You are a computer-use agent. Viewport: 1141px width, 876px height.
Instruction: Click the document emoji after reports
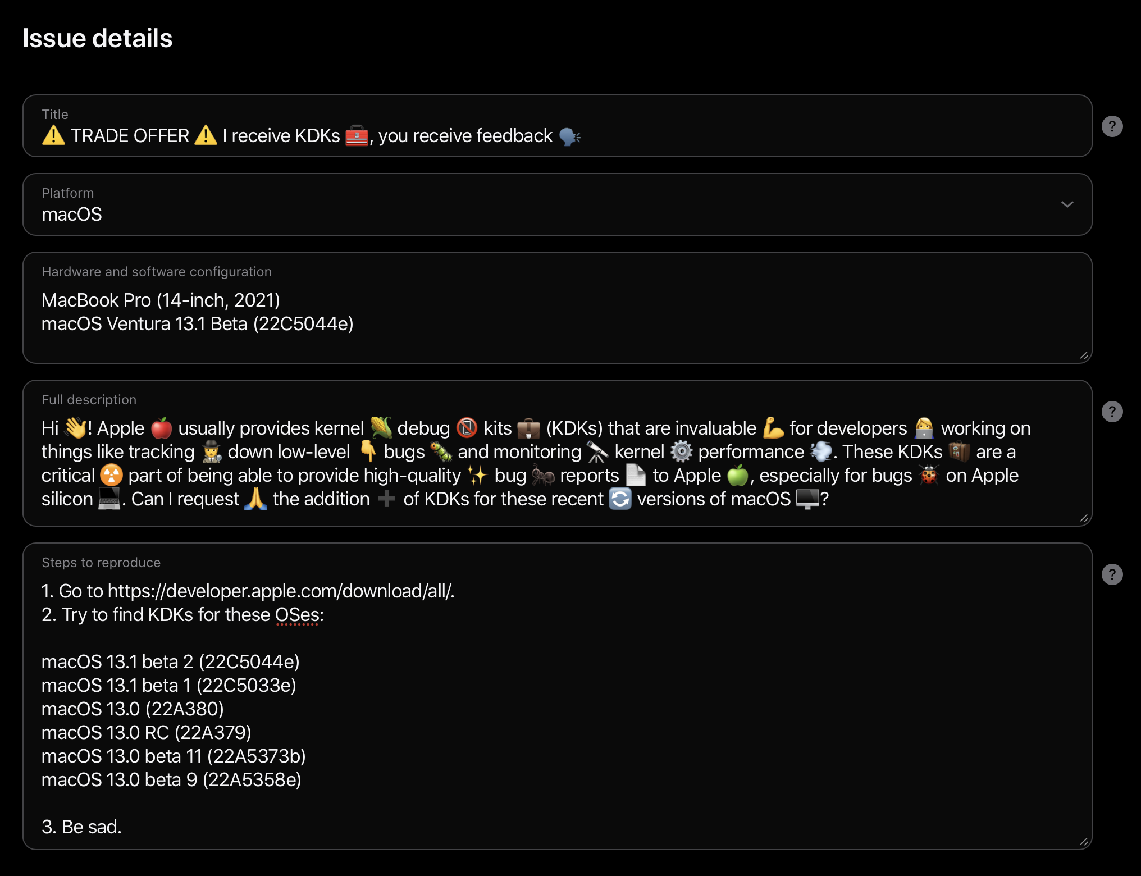(636, 475)
